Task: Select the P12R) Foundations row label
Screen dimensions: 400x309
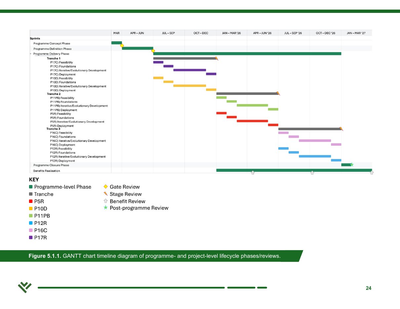Action: [63, 153]
